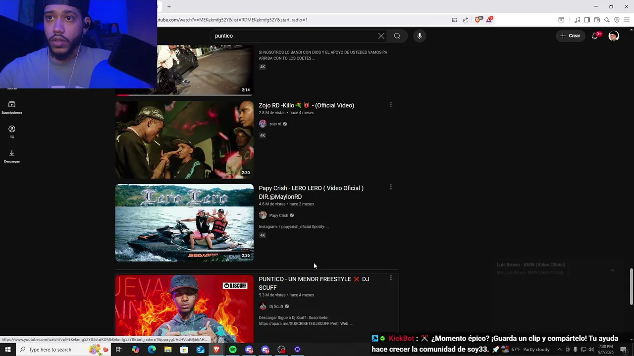Click the share page icon in address bar
634x356 pixels.
tap(466, 20)
